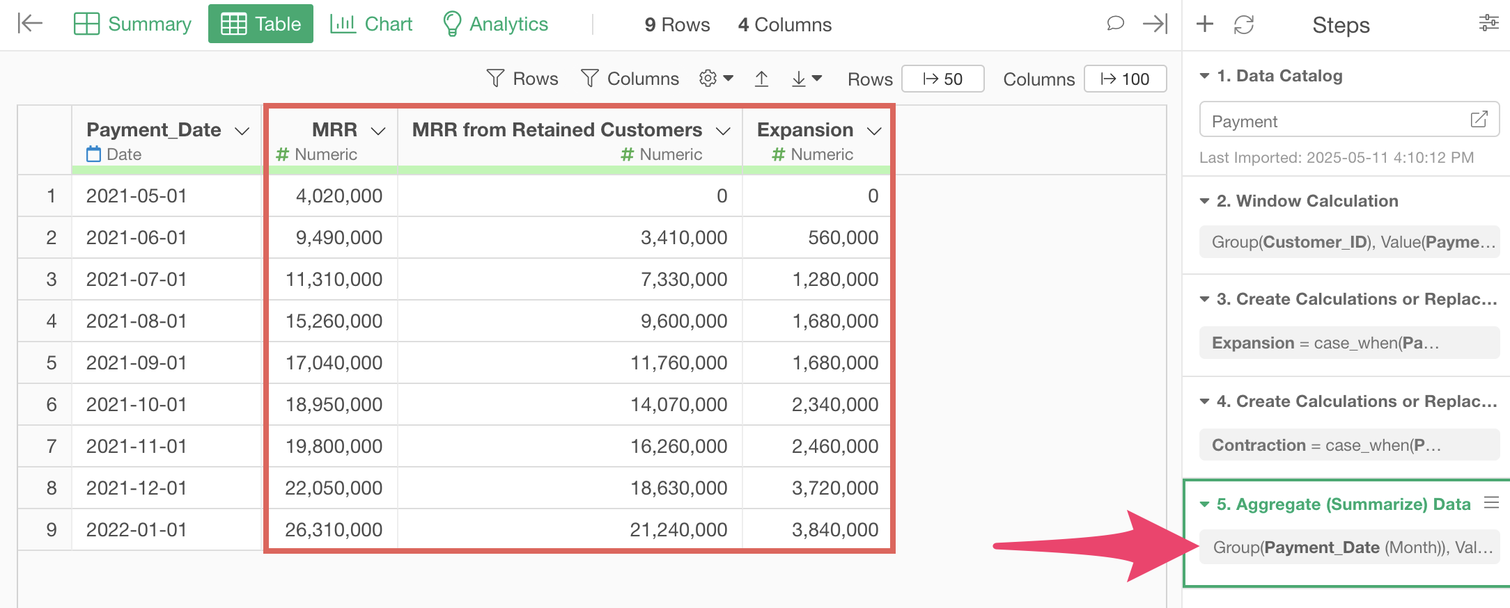Click the Rows filter button

tap(522, 79)
